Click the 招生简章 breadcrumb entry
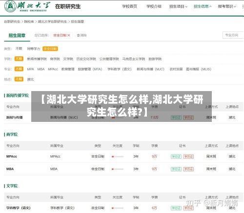 (78, 22)
